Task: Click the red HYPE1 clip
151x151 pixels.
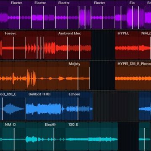Action: 127,45
